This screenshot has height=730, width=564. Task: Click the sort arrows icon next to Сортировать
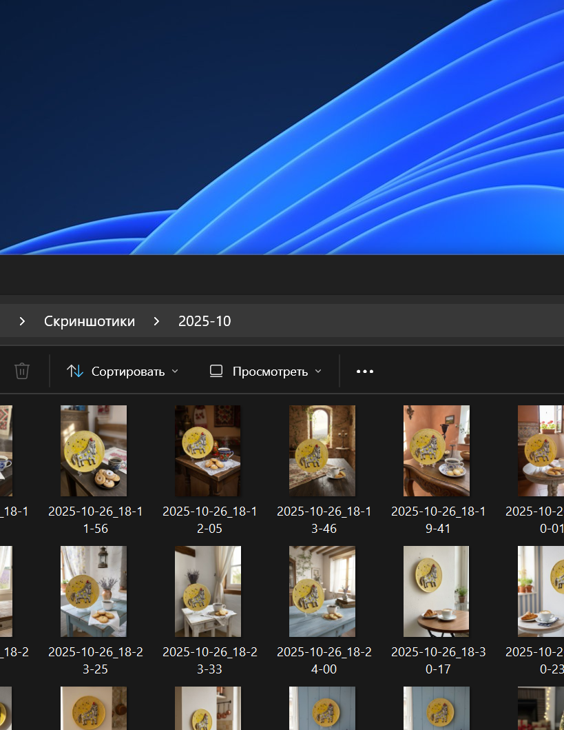tap(75, 371)
